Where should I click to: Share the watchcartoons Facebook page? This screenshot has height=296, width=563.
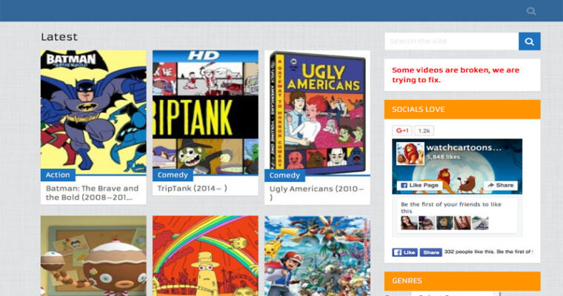[x=500, y=185]
